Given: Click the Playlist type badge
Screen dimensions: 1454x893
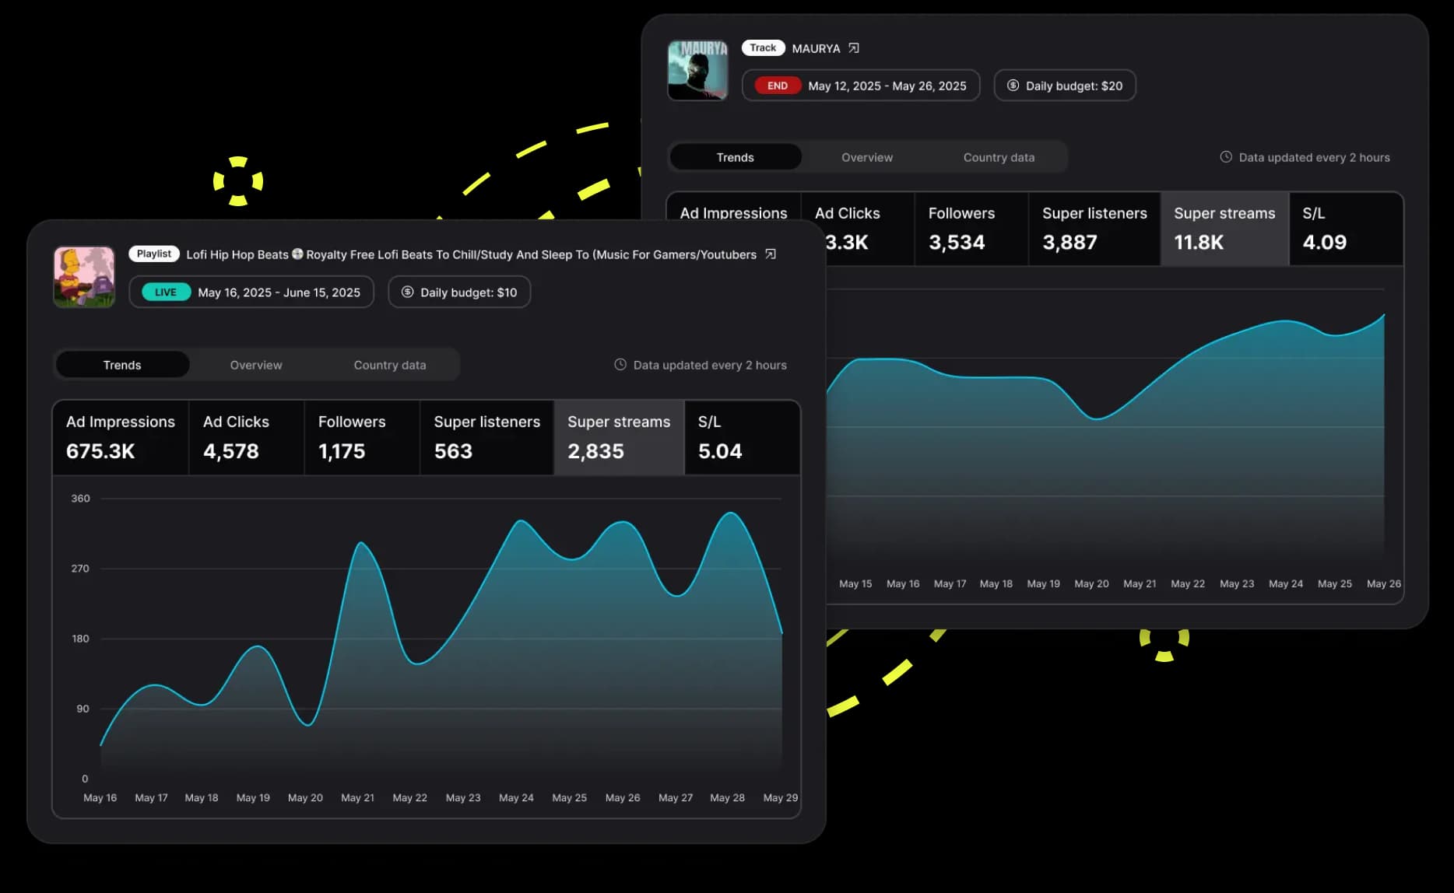Looking at the screenshot, I should click(x=153, y=254).
